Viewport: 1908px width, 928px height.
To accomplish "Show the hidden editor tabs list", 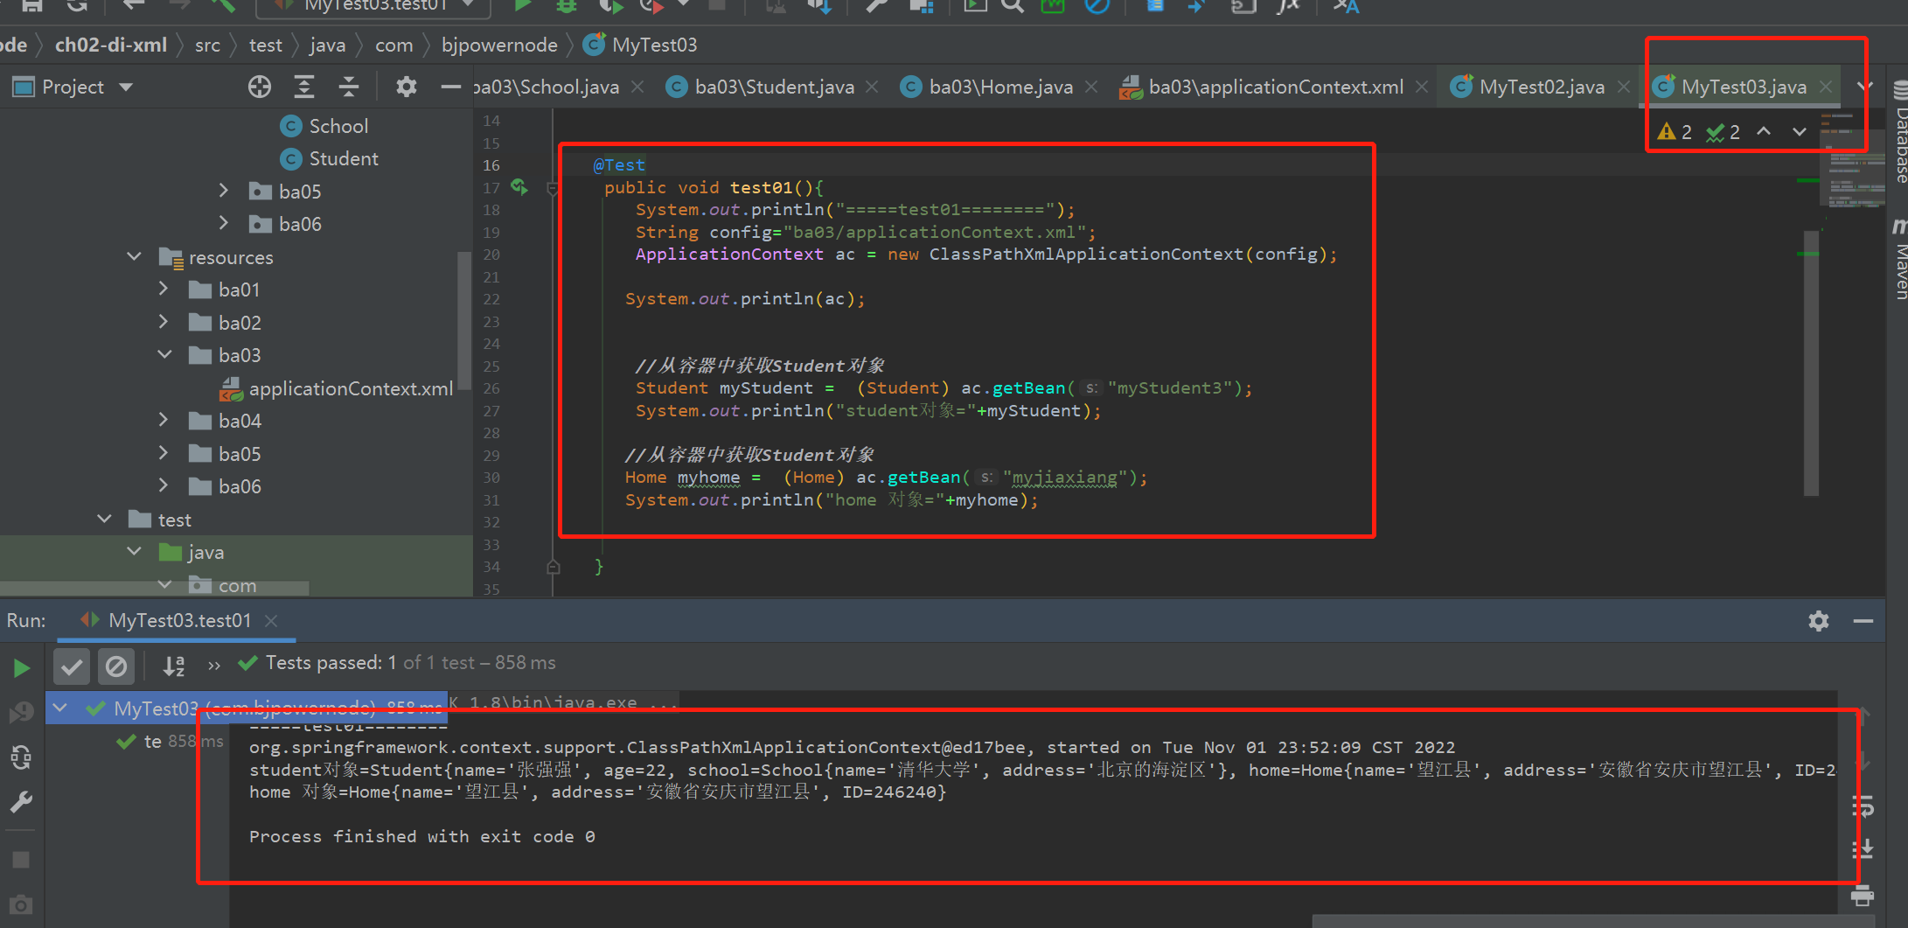I will click(x=1865, y=87).
